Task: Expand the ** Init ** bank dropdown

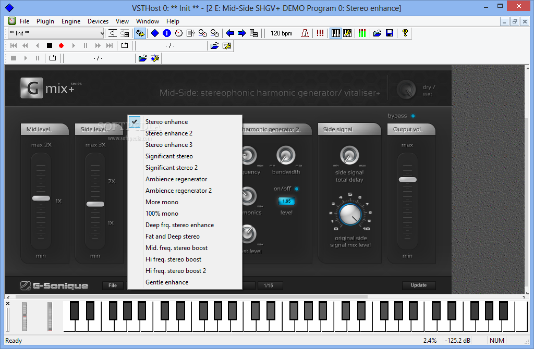Action: (x=102, y=33)
